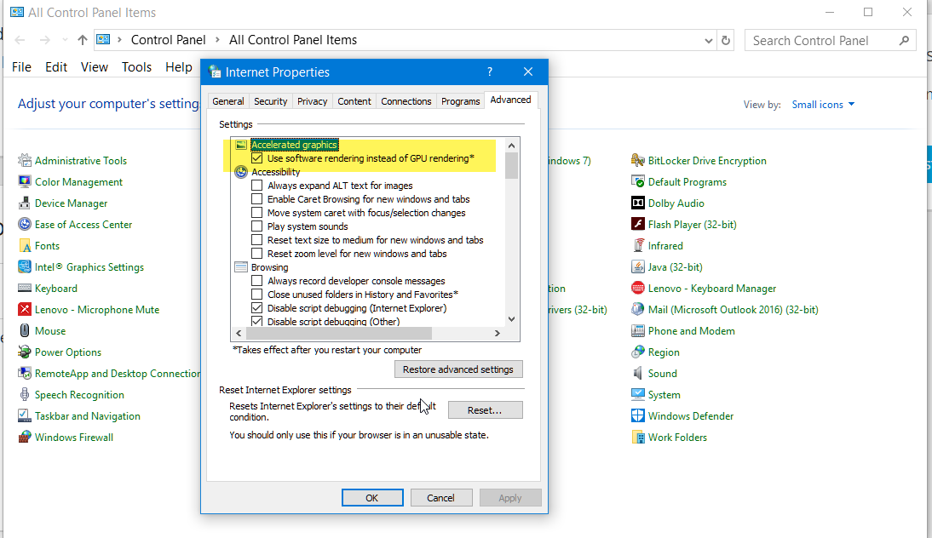Open the Flash Player (32-bit) icon

[x=638, y=225]
